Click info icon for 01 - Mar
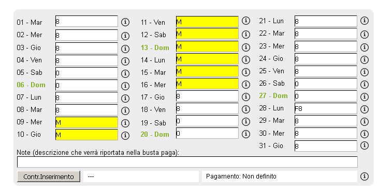 [125, 22]
